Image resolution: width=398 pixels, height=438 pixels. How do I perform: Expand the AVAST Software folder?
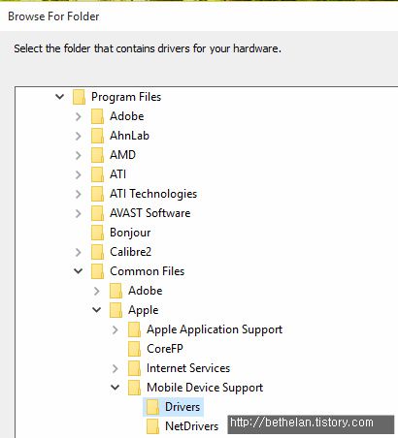coord(79,213)
